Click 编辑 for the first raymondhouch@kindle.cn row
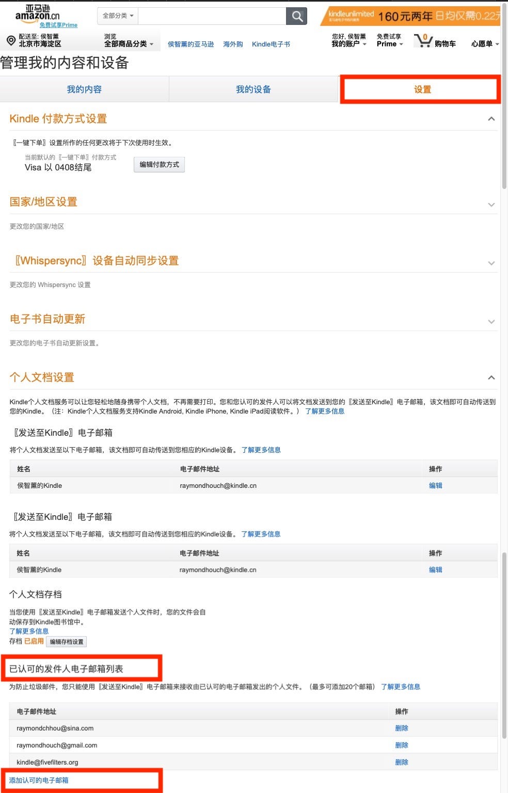Screen dimensions: 508x793 pyautogui.click(x=436, y=486)
